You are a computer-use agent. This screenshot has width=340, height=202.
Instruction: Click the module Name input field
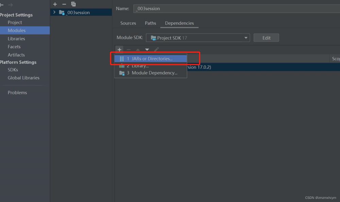237,9
